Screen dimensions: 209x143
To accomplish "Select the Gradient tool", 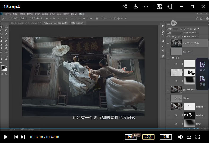I will click(x=6, y=45).
